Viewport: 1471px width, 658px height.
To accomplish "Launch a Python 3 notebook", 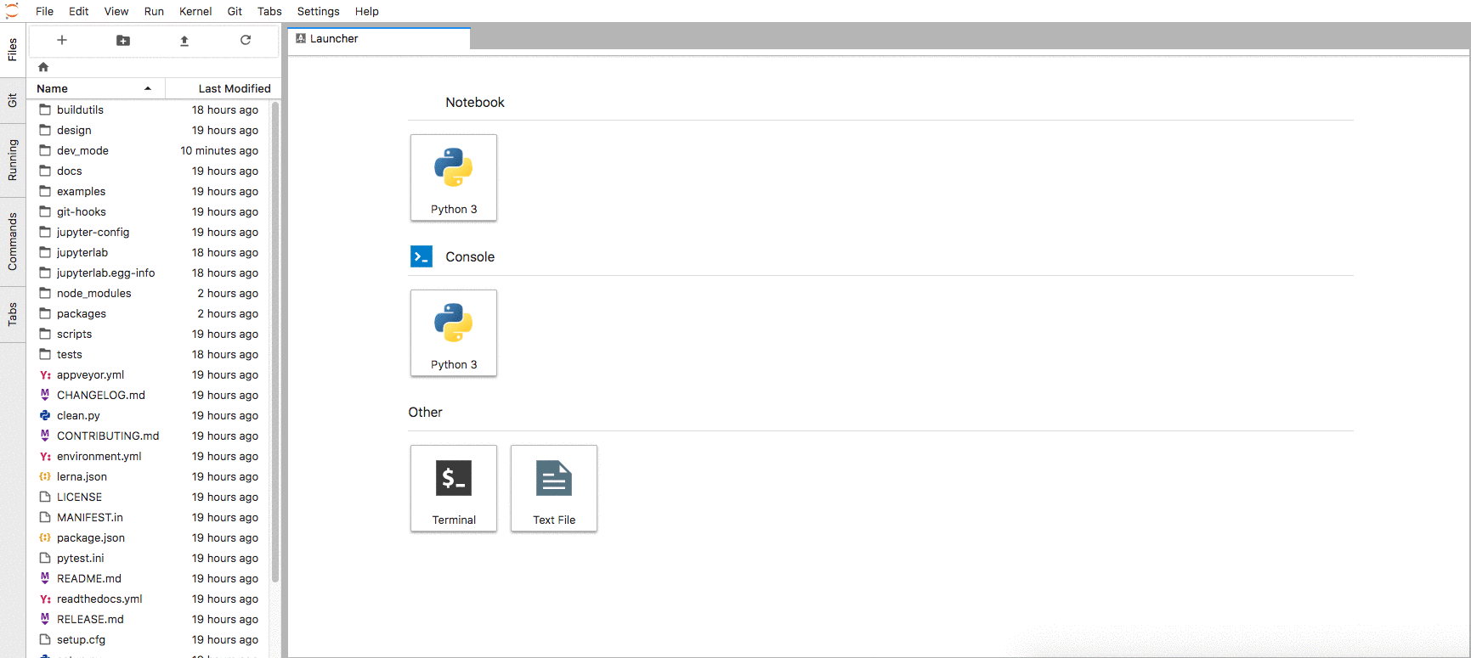I will pos(454,177).
